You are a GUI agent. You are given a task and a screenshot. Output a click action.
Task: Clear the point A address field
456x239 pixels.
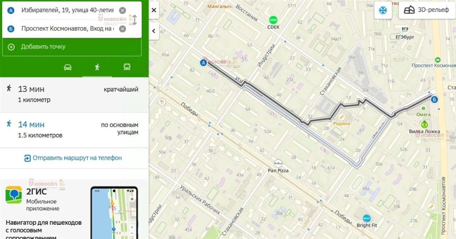pyautogui.click(x=122, y=11)
